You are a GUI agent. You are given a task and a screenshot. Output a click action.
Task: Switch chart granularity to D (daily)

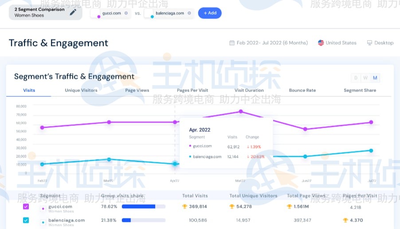(355, 78)
